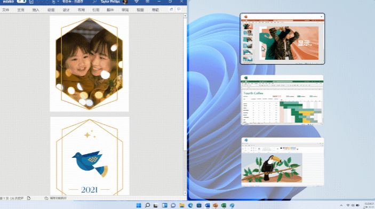This screenshot has width=375, height=209.
Task: Open Microsoft Edge from taskbar
Action: click(190, 205)
